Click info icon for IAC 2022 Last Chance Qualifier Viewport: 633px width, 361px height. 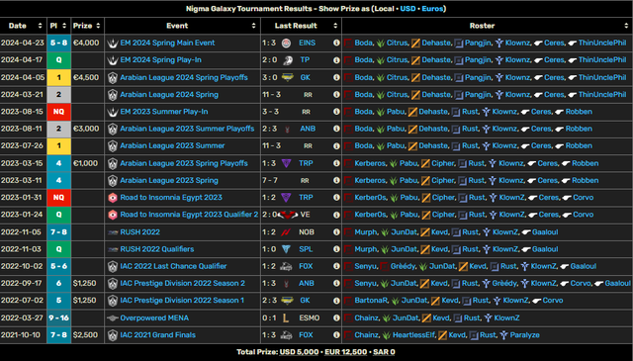(336, 266)
